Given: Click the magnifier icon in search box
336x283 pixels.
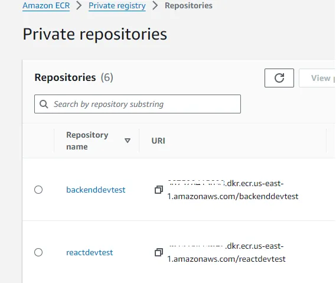Looking at the screenshot, I should (x=44, y=104).
